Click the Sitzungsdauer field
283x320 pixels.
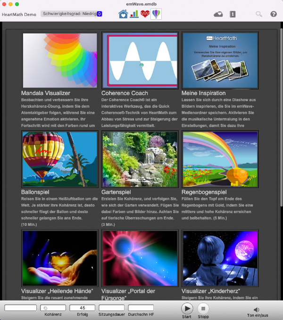tap(112, 308)
